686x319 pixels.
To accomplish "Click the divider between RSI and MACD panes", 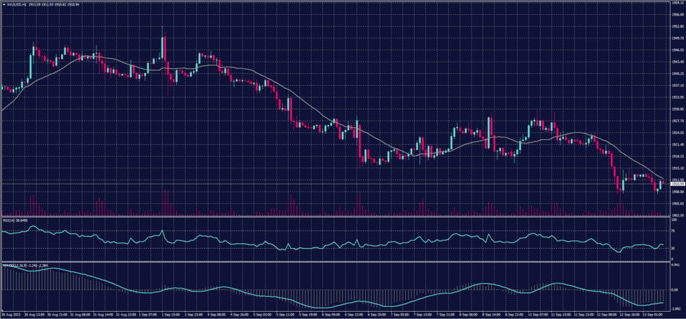I will [335, 261].
